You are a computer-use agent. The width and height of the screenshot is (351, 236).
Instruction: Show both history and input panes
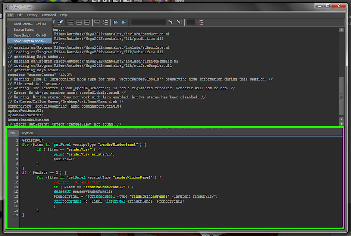point(87,23)
